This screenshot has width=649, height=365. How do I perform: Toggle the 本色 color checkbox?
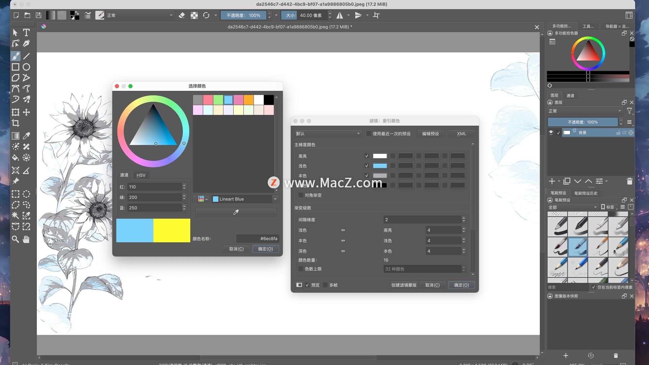(366, 176)
